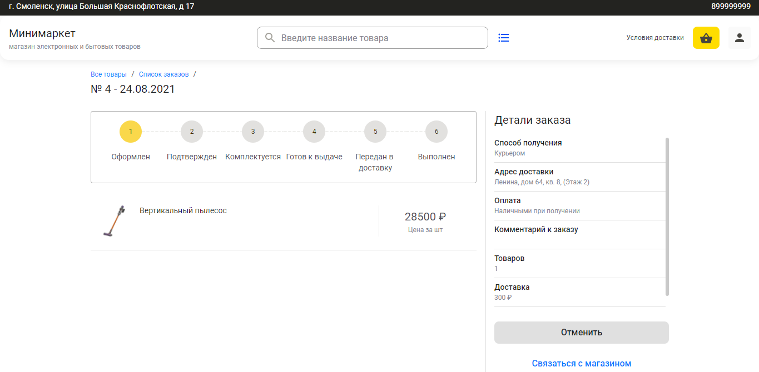759x372 pixels.
Task: Go to 'Все товары' breadcrumb
Action: (x=108, y=74)
